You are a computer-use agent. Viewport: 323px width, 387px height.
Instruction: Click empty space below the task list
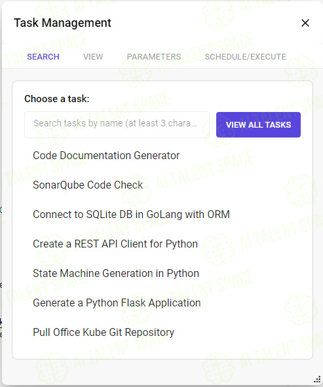[x=162, y=349]
